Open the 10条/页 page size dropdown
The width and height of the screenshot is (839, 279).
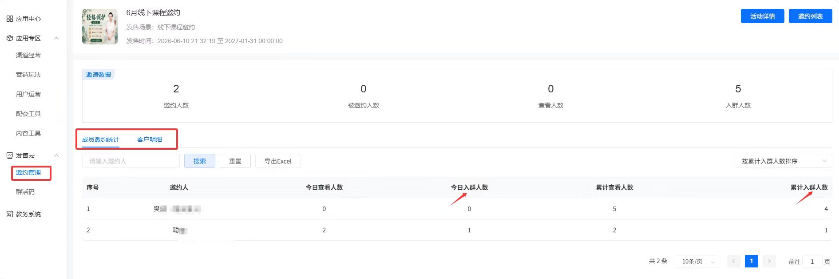pyautogui.click(x=696, y=261)
